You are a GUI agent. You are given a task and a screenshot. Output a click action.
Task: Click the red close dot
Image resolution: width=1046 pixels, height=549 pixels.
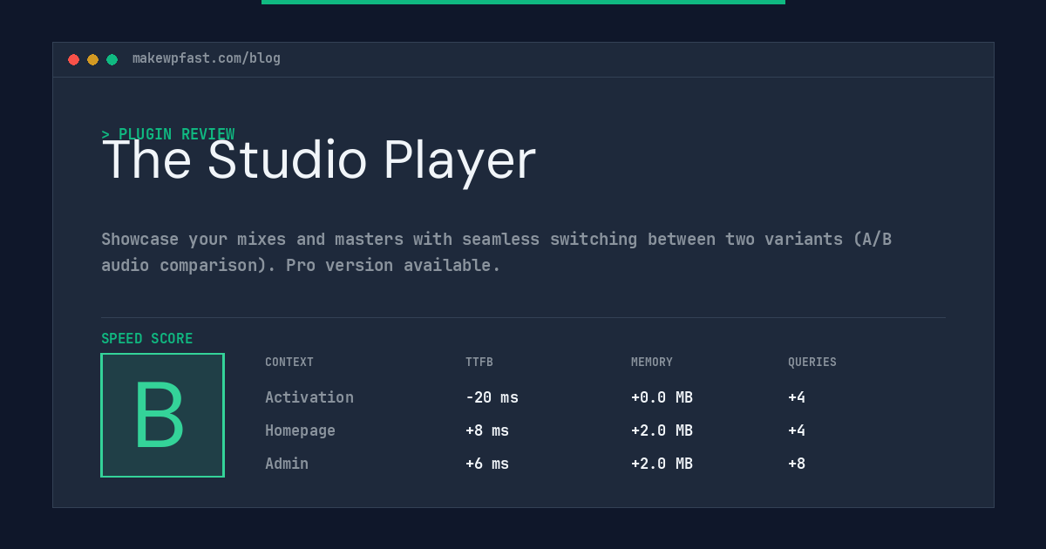73,59
